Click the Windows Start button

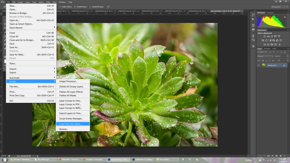coord(5,160)
